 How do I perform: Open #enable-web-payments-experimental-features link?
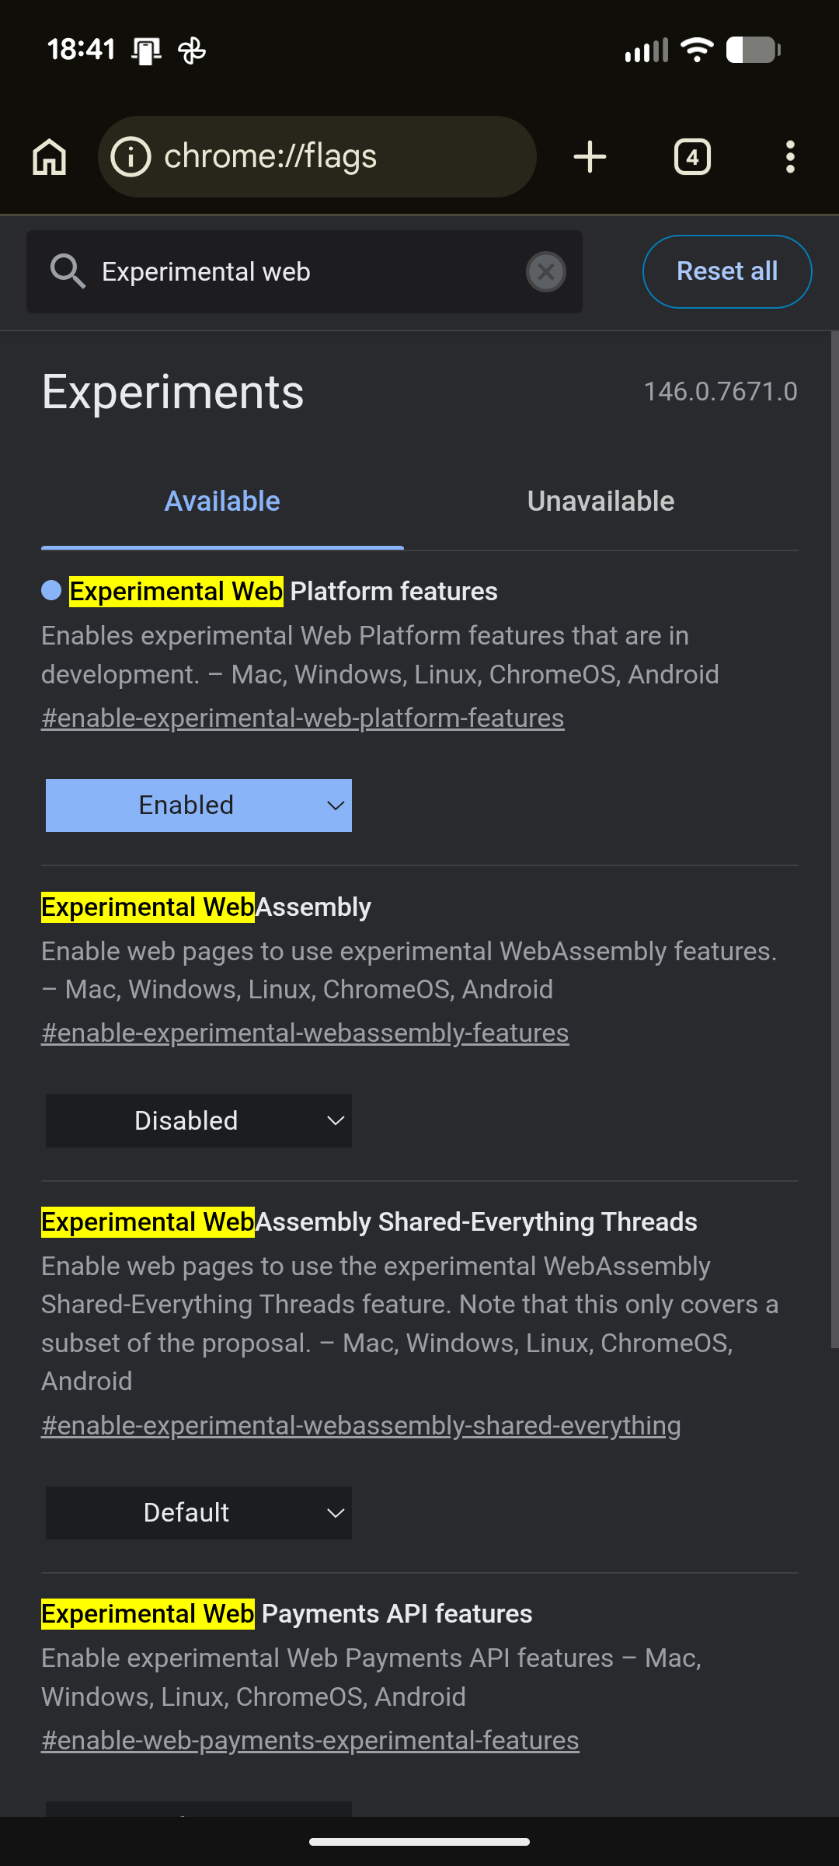tap(310, 1741)
